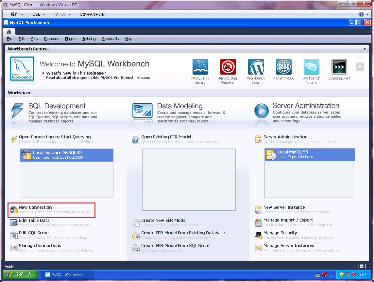Click Manage Connections icon
The height and width of the screenshot is (282, 374).
[14, 248]
